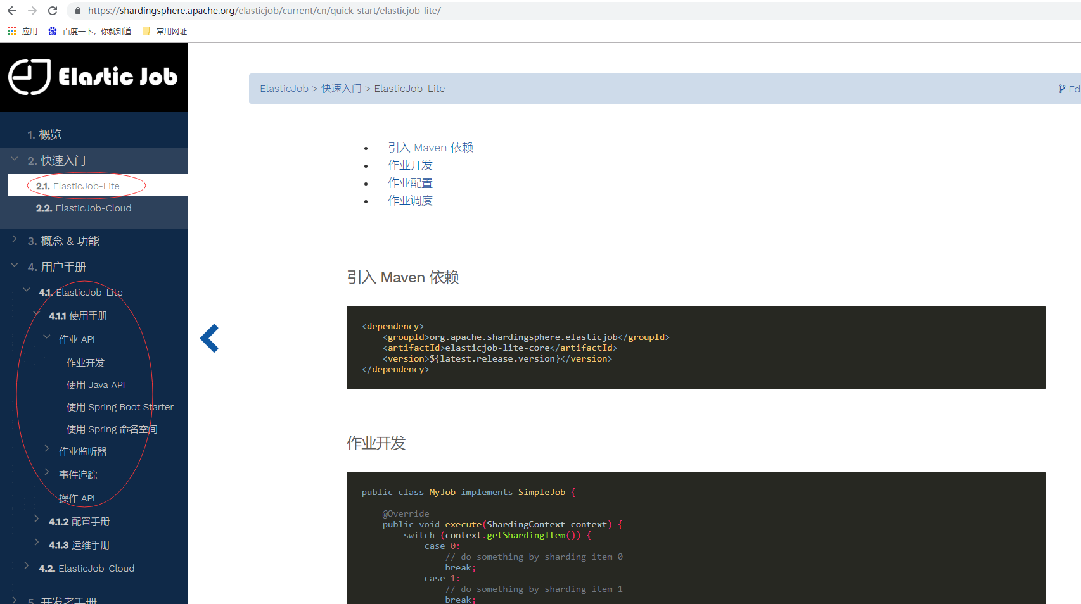Jump to 作业配置 table-of-contents link
The height and width of the screenshot is (604, 1081).
click(x=411, y=183)
